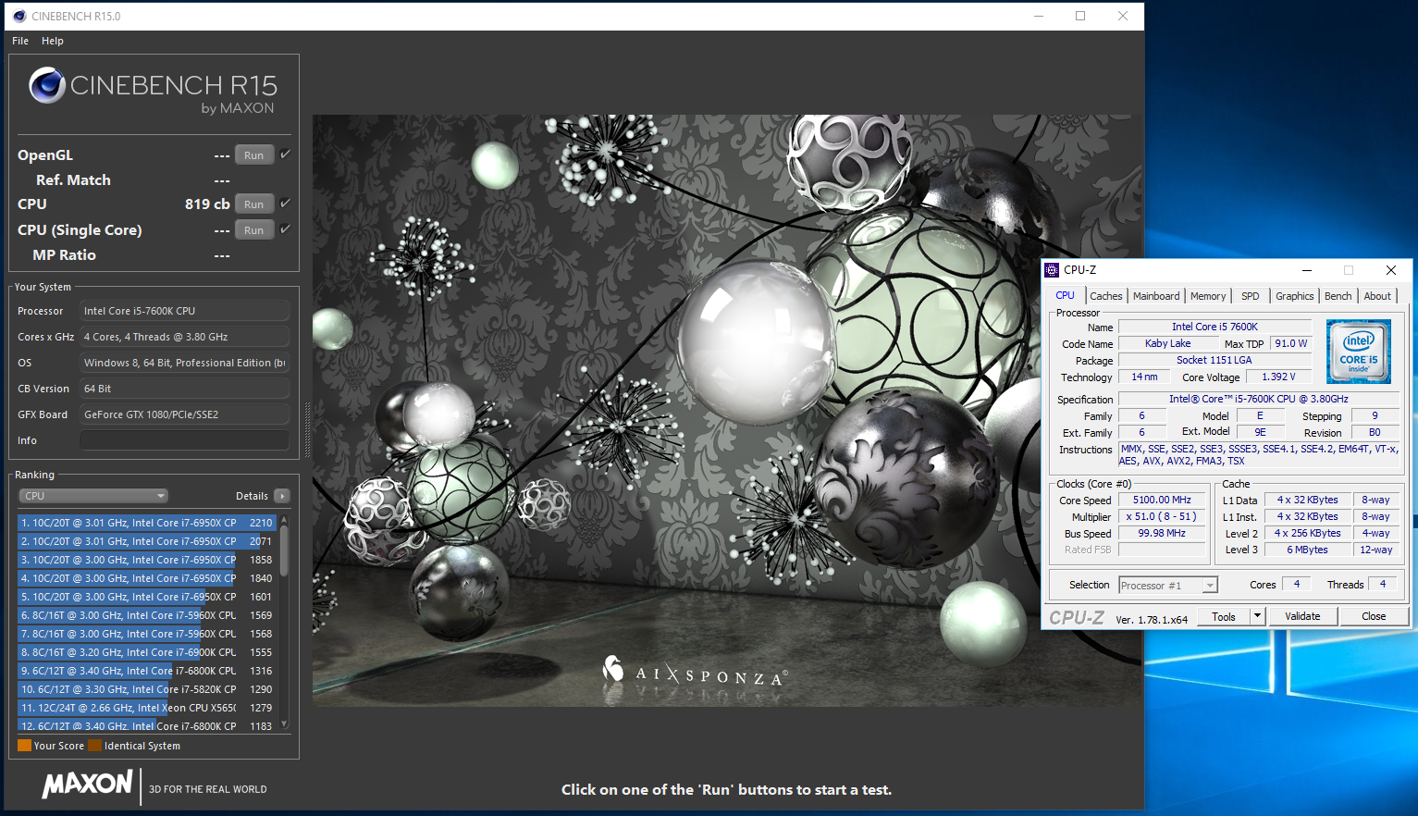This screenshot has height=816, width=1418.
Task: Toggle the OpenGL test checkbox
Action: tap(285, 155)
